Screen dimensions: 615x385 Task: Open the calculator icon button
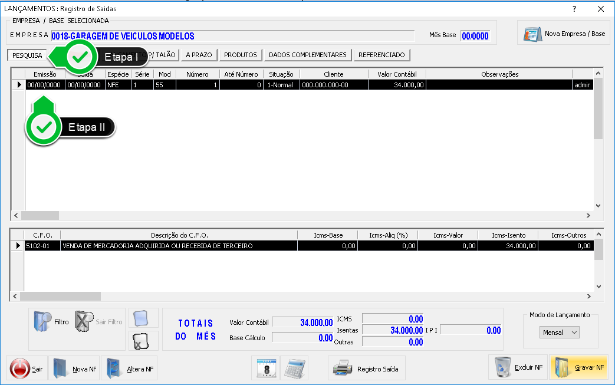tap(294, 368)
